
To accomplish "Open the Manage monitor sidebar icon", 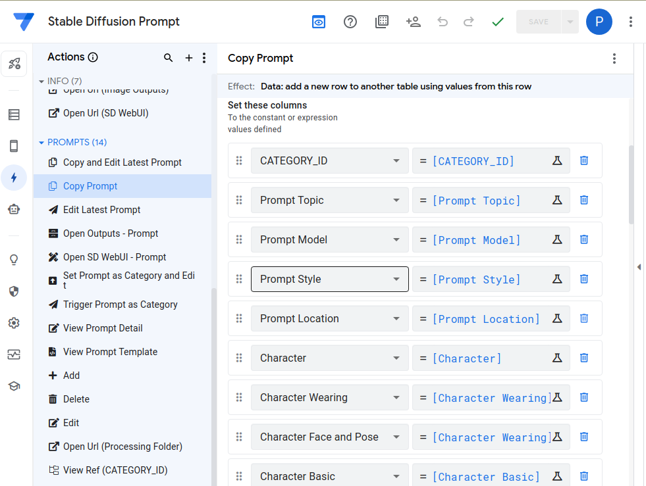I will pyautogui.click(x=14, y=354).
